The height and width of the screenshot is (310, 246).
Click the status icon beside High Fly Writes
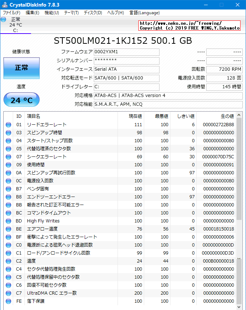[9, 221]
